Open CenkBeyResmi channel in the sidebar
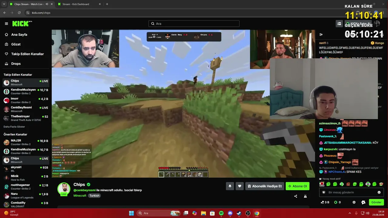Viewport: 388px width, 218px height. point(26,109)
